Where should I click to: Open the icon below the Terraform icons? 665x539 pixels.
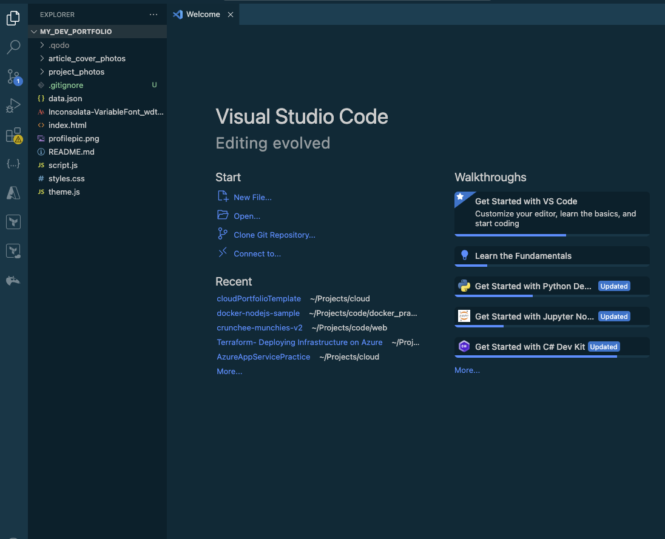point(13,281)
